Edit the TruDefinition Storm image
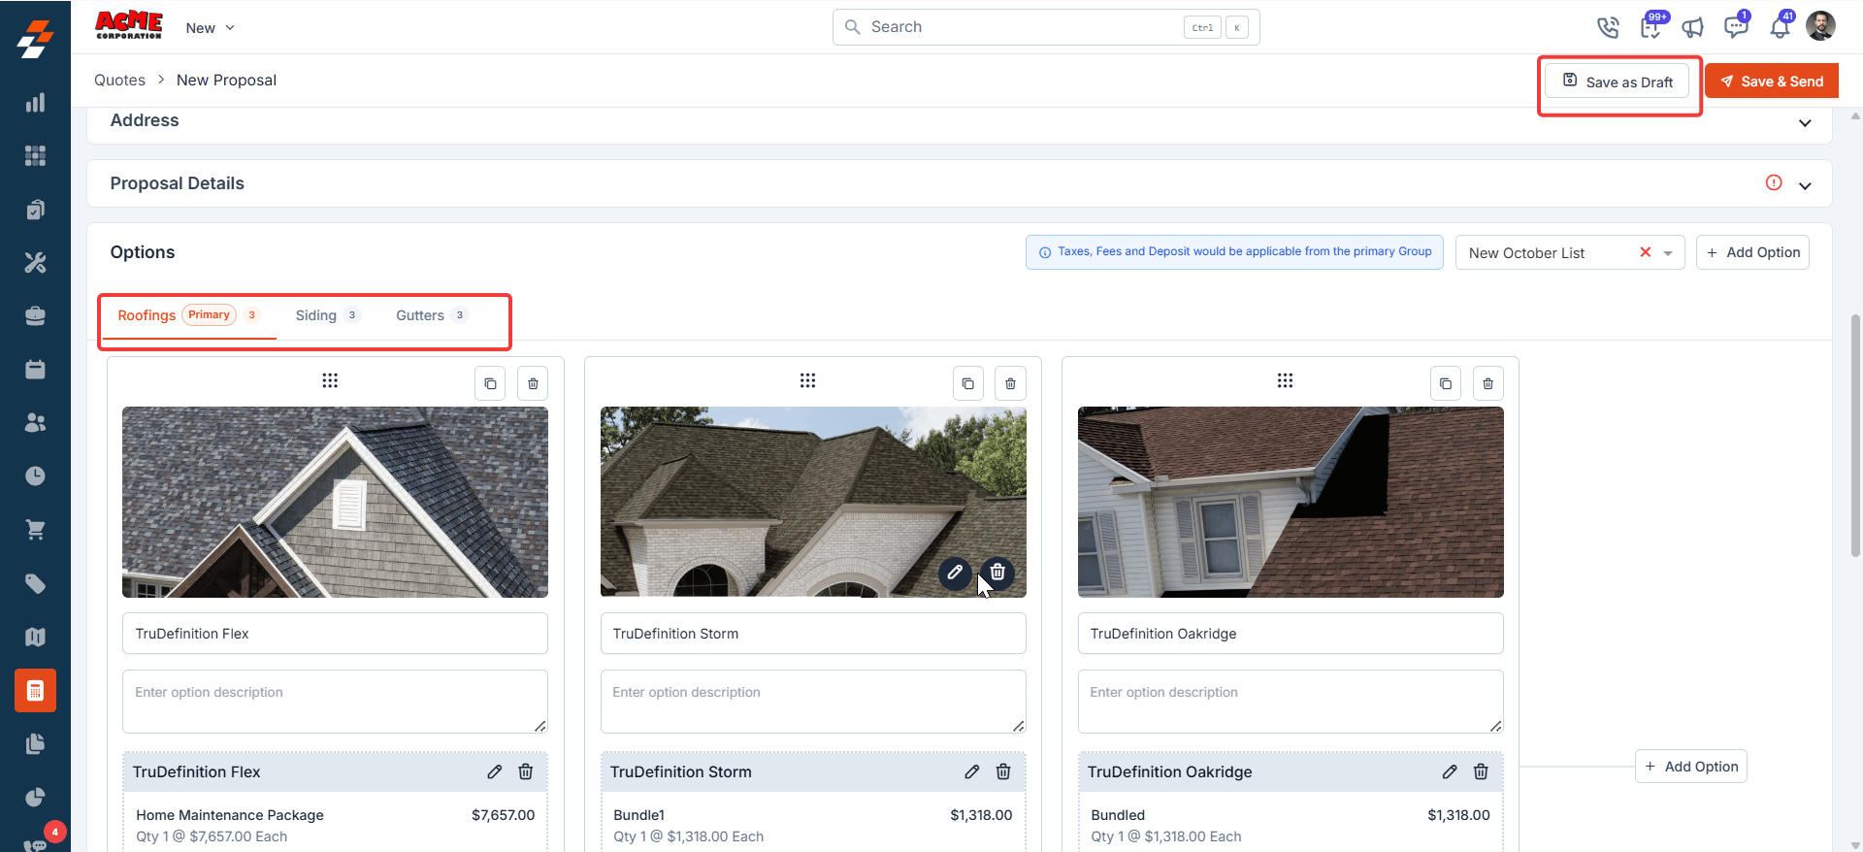Image resolution: width=1863 pixels, height=852 pixels. click(955, 573)
